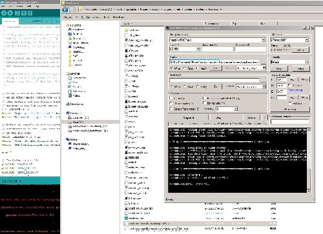323x234 pixels.
Task: Click the Presets Save button
Action: click(x=279, y=69)
